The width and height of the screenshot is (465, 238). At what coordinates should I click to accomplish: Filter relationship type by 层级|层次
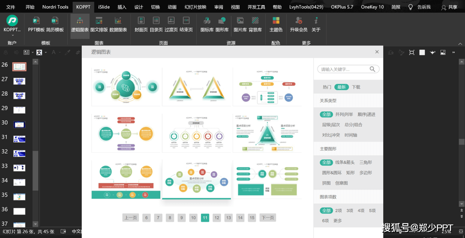click(331, 125)
